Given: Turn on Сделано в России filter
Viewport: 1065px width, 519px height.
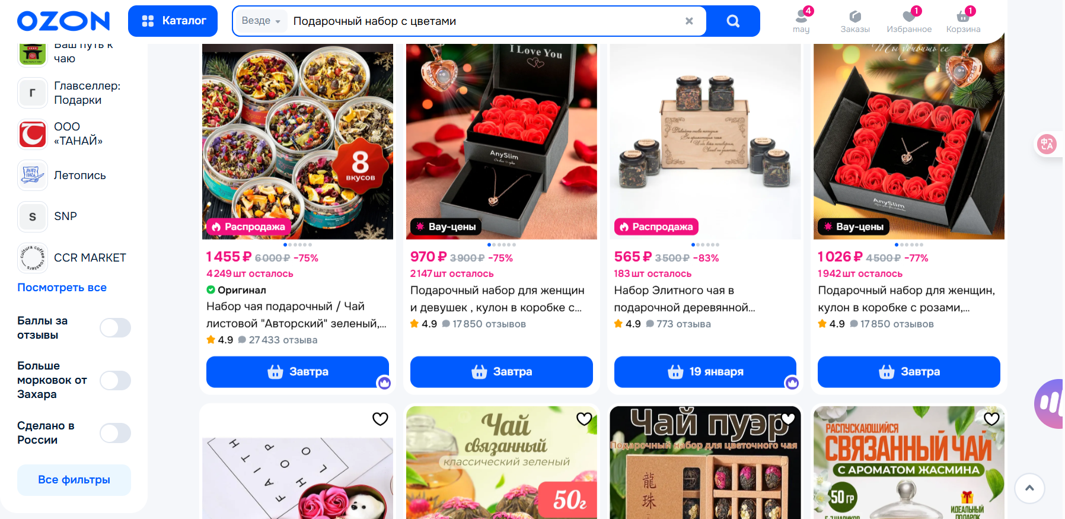Looking at the screenshot, I should [115, 433].
